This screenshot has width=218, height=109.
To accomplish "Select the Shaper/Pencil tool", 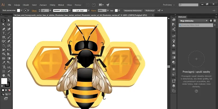I will click(4, 42).
